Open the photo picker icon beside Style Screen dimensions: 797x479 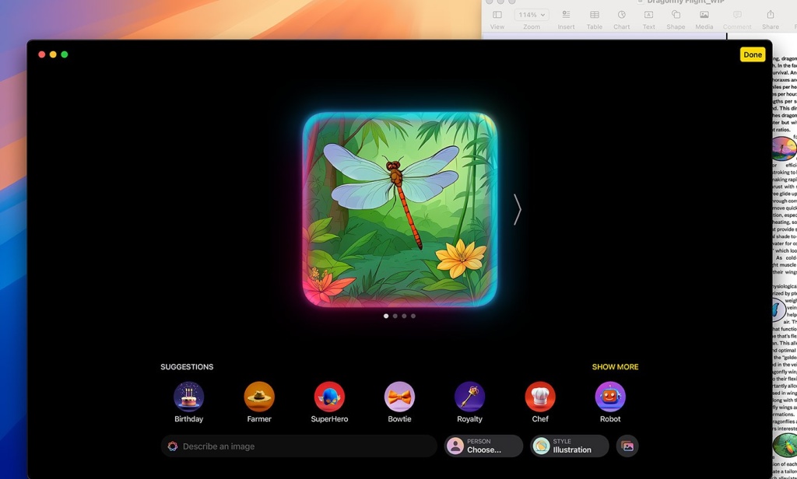tap(627, 446)
